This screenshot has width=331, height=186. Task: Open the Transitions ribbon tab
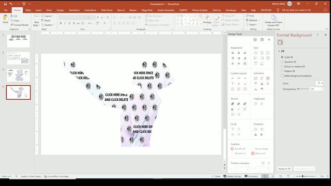pos(74,10)
